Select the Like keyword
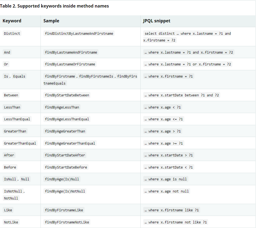Viewport: 257px width, 228px height. [8, 210]
